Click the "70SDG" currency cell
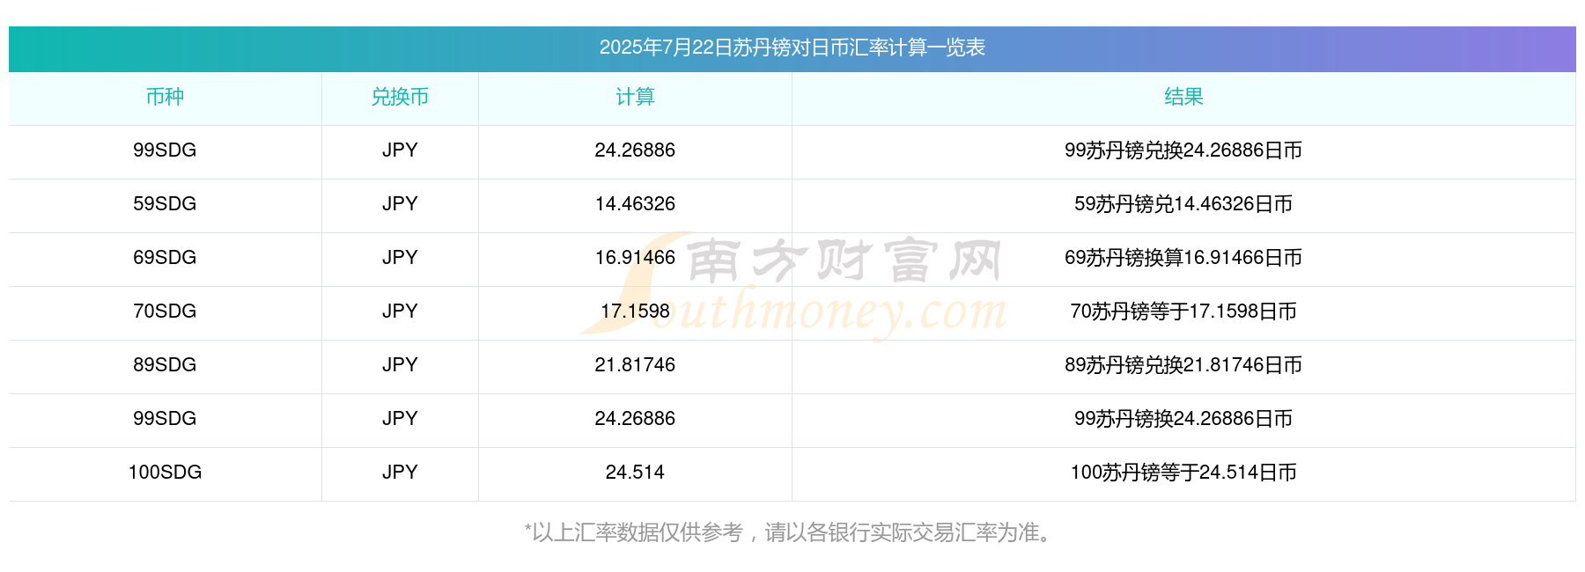The width and height of the screenshot is (1585, 572). point(165,312)
